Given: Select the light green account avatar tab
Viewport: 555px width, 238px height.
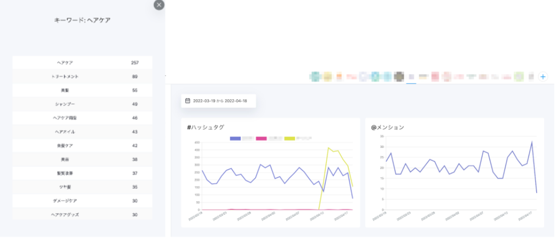Looking at the screenshot, I should (x=518, y=77).
